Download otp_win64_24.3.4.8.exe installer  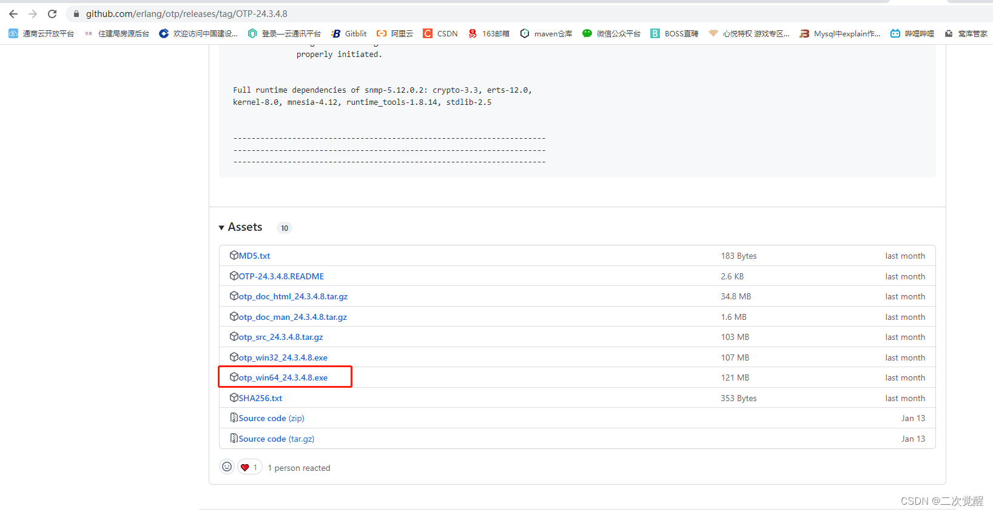click(283, 377)
